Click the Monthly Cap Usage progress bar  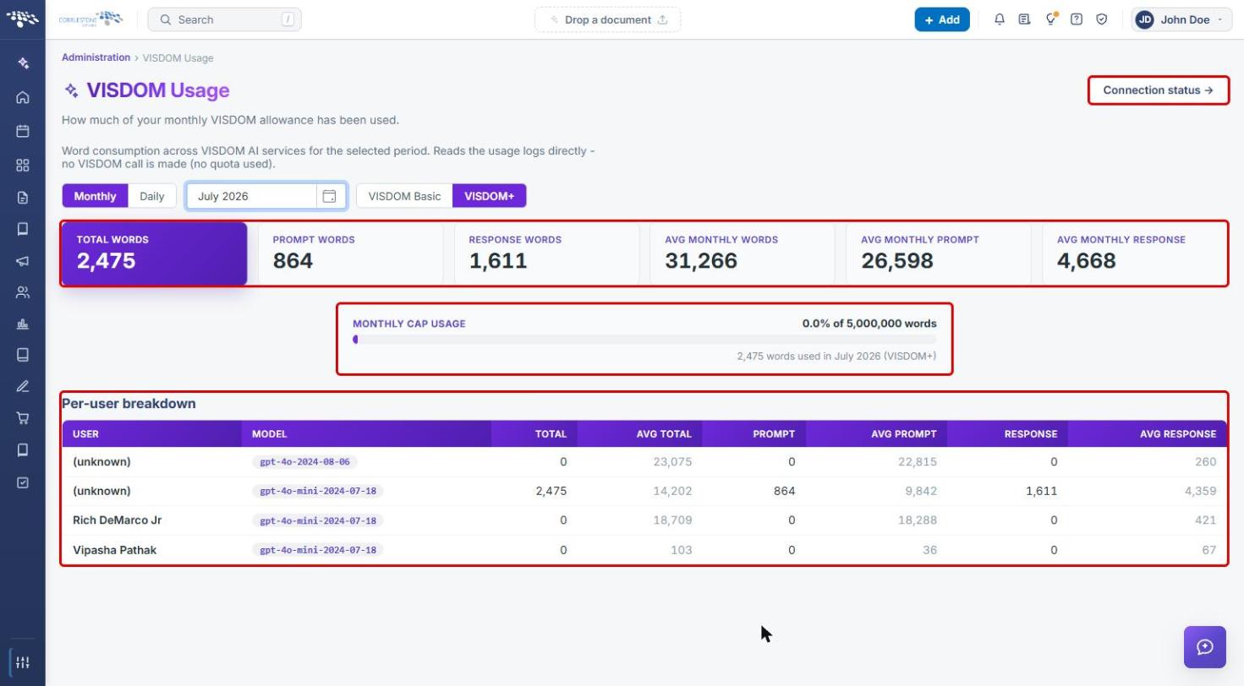click(x=644, y=340)
